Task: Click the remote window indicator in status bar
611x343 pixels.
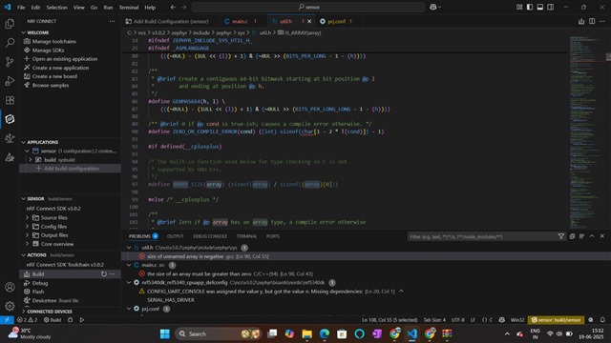Action: (7, 320)
